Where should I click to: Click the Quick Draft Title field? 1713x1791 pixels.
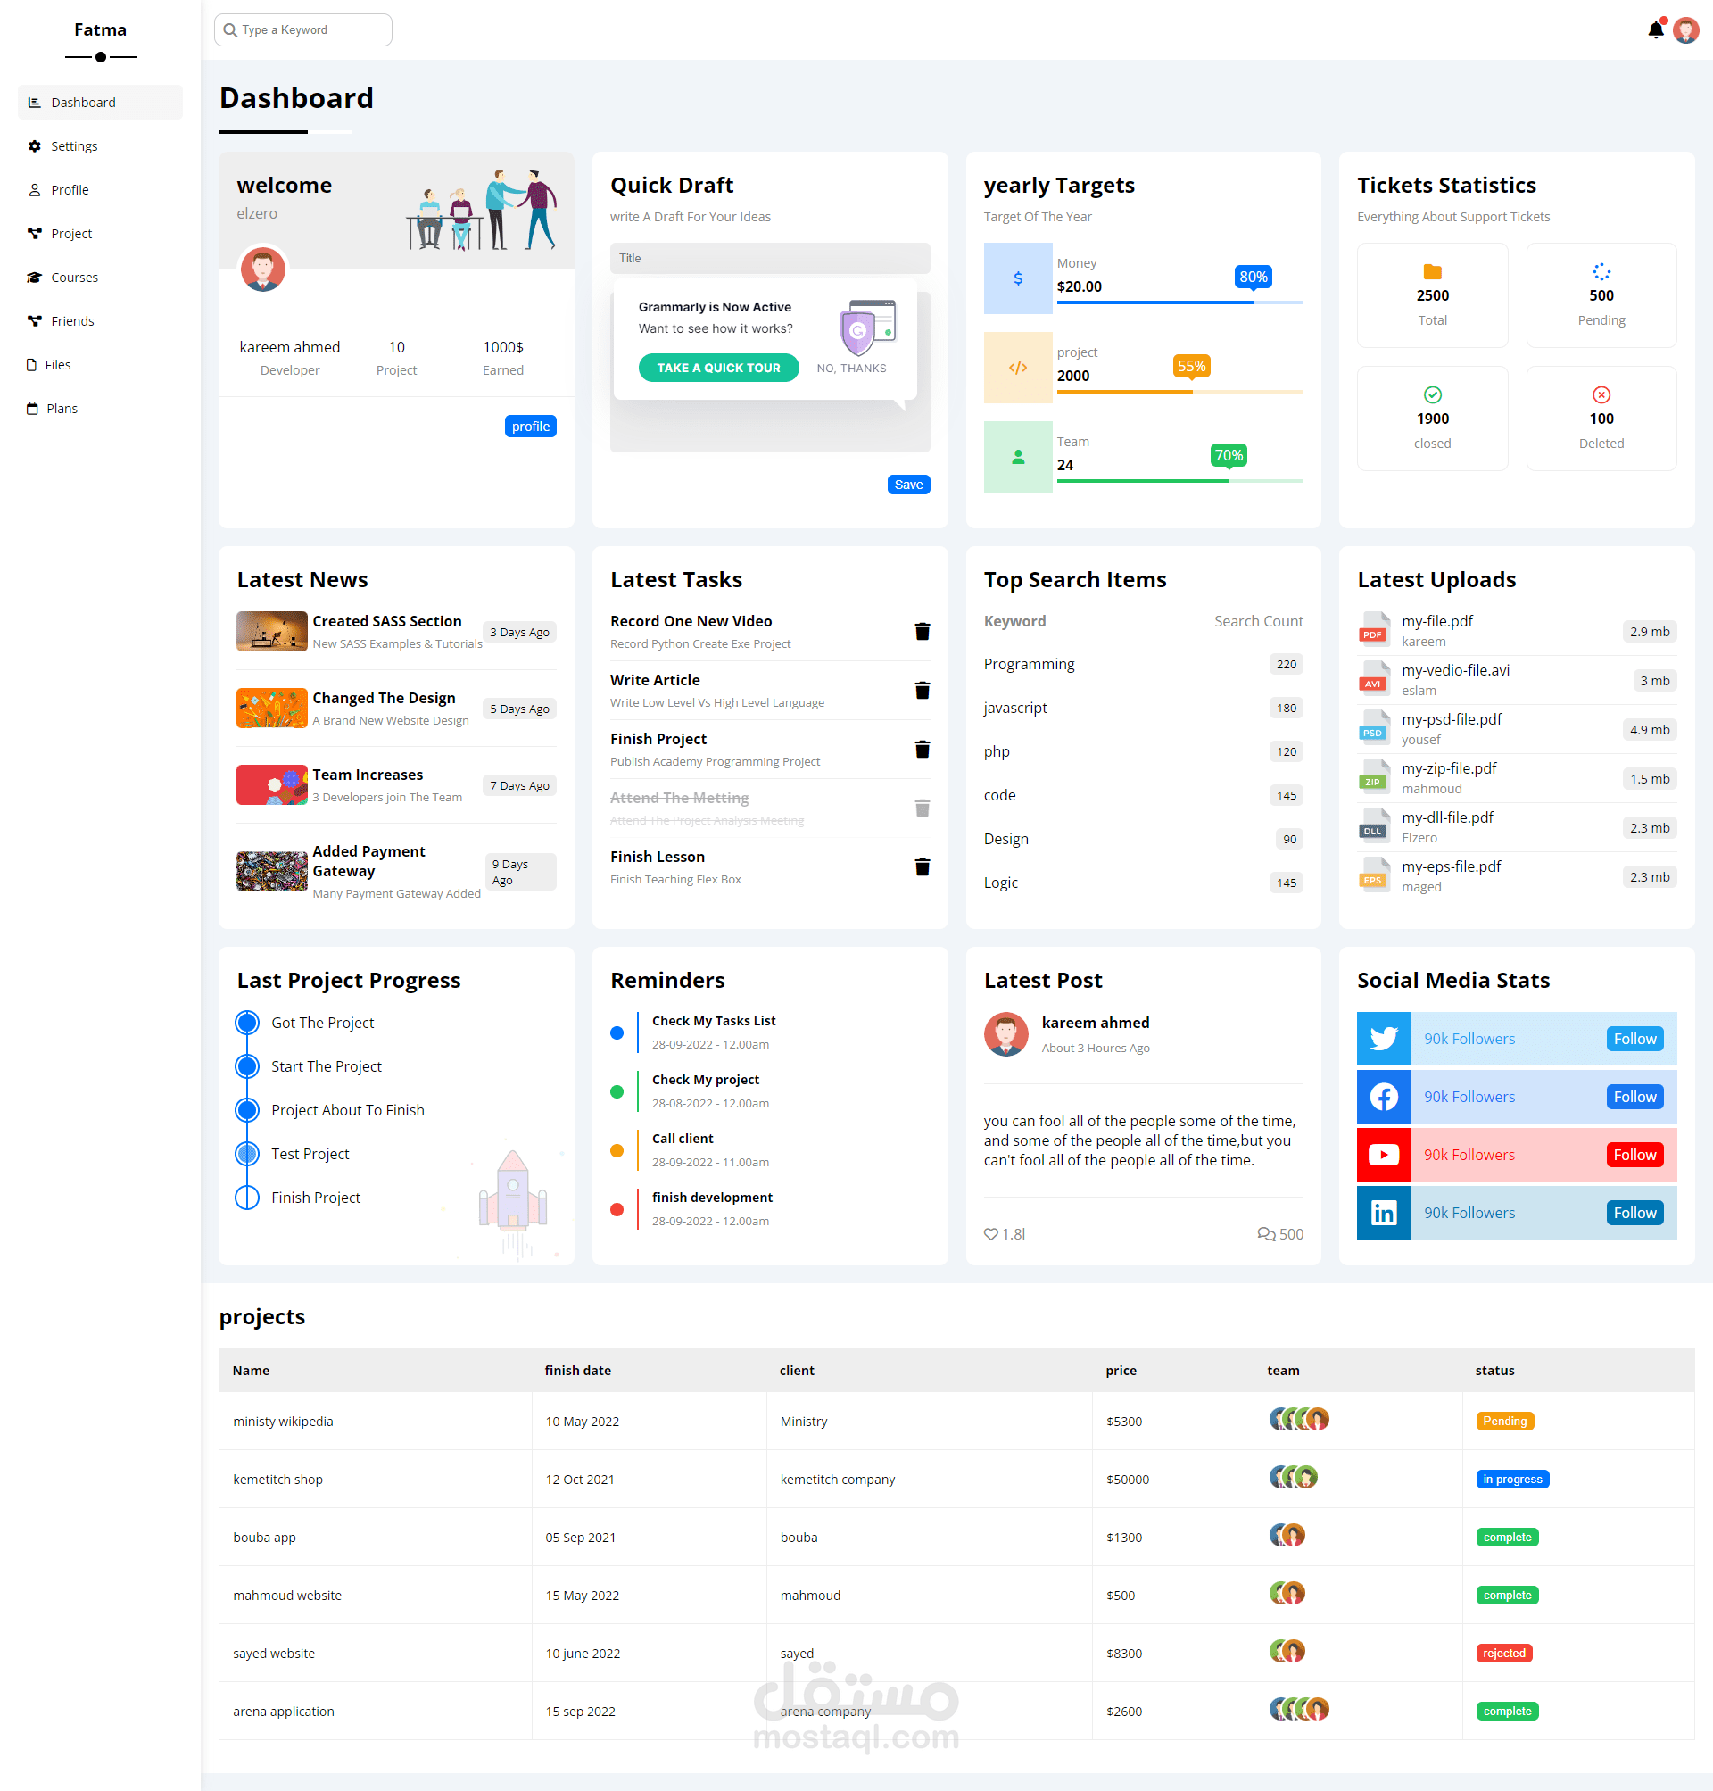[769, 259]
